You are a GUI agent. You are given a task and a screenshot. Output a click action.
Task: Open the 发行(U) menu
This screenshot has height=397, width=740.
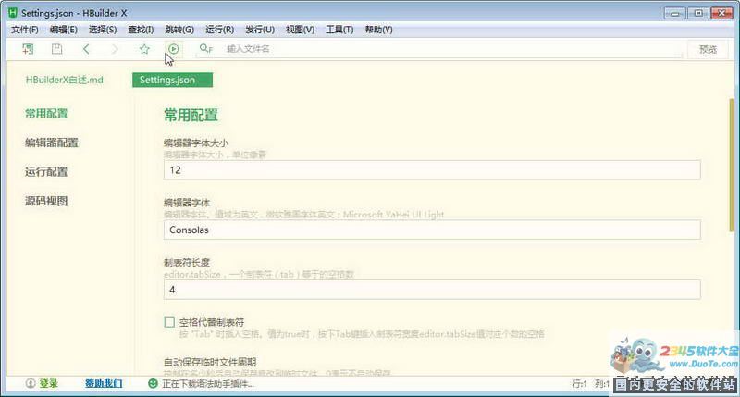coord(260,30)
